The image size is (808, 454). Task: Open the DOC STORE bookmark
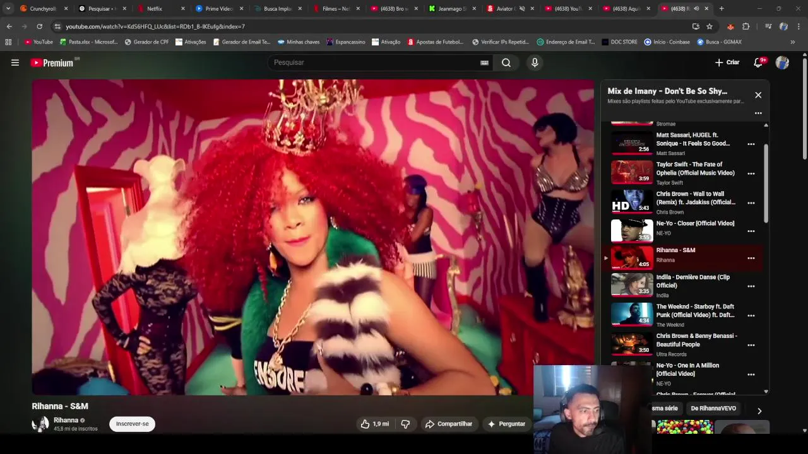click(x=619, y=42)
